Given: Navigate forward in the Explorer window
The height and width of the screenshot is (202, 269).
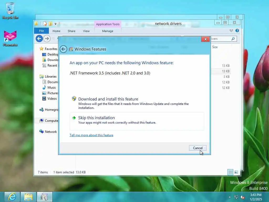Looking at the screenshot, I should [x=47, y=38].
